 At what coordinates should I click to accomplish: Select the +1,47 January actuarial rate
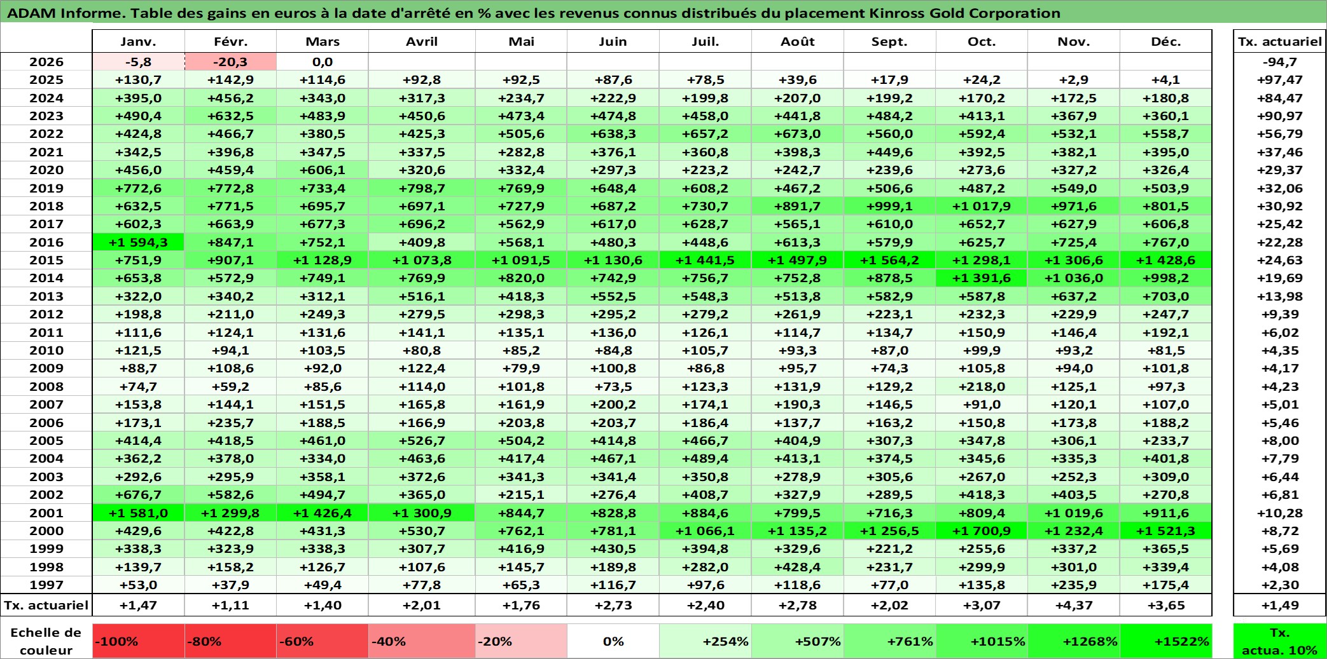(138, 605)
